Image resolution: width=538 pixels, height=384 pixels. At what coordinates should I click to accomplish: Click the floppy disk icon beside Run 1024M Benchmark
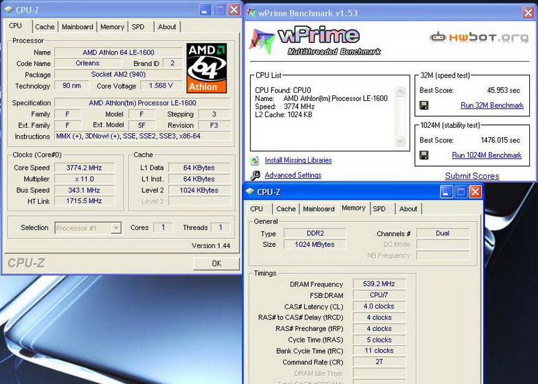point(424,155)
